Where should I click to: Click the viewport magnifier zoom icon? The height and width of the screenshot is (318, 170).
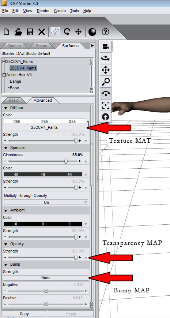pyautogui.click(x=106, y=82)
